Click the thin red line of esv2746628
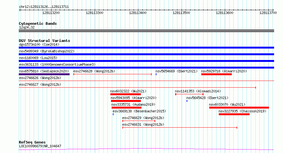This screenshot has height=153, width=283. [113, 74]
